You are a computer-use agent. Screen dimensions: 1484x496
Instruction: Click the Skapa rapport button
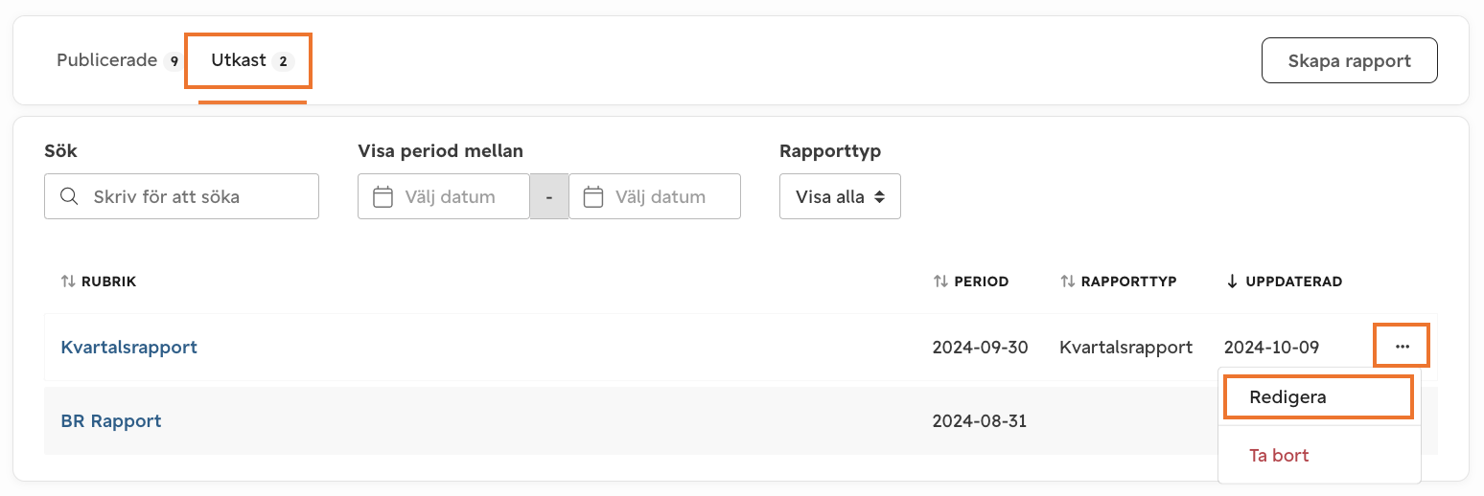click(1350, 60)
